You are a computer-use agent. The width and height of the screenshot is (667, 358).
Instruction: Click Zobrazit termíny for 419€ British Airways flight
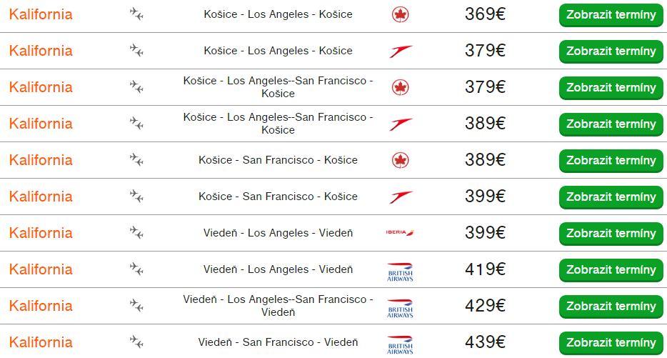tap(611, 270)
